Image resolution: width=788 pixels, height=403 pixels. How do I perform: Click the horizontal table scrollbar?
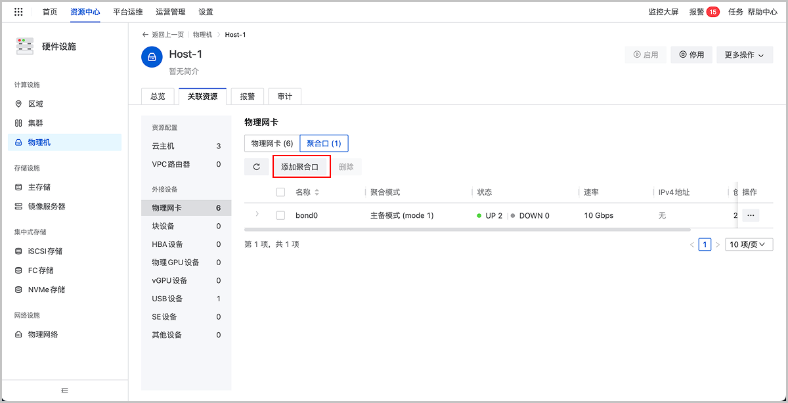pyautogui.click(x=467, y=230)
